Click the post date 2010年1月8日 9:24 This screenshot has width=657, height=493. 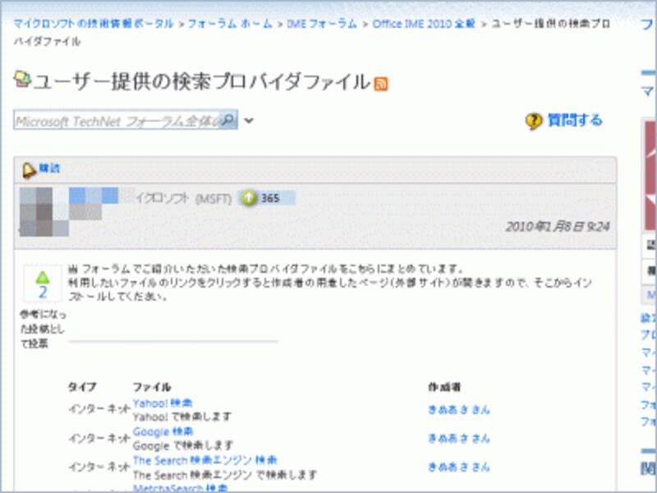558,227
